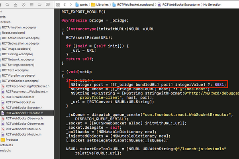This screenshot has height=159, width=239.
Task: Select RCTGeolocation.xcodeproj in navigator
Action: coord(21,43)
